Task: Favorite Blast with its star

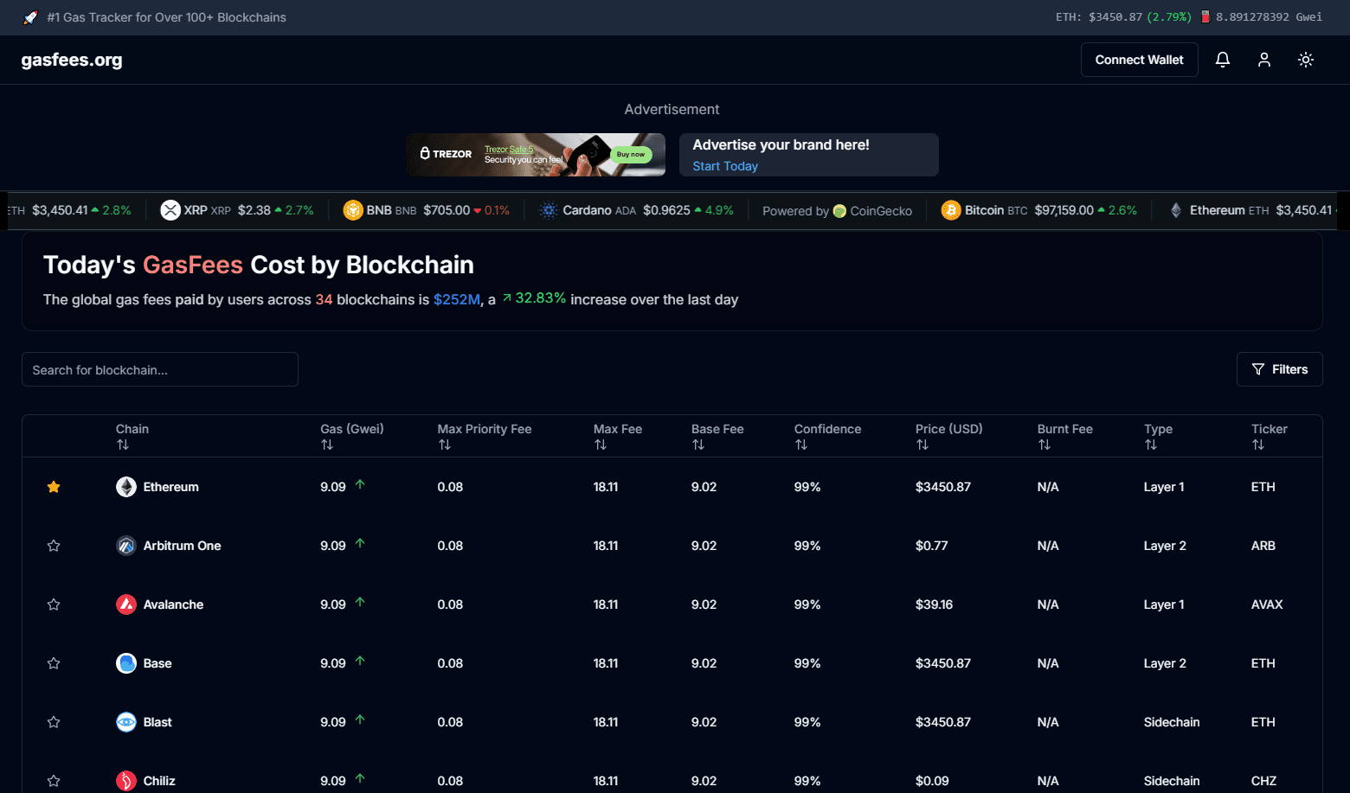Action: pos(54,722)
